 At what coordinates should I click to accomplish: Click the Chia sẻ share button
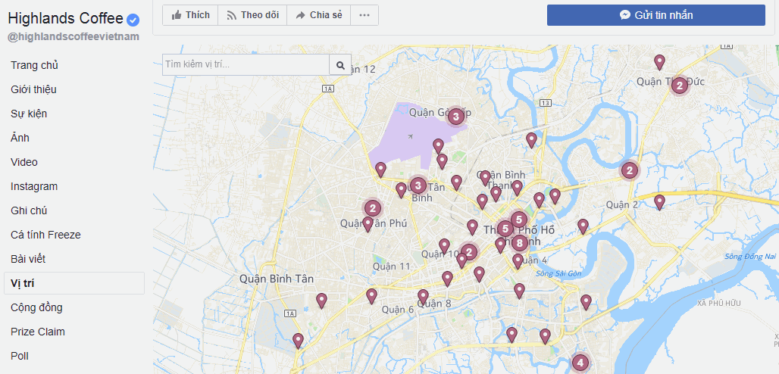pos(318,15)
